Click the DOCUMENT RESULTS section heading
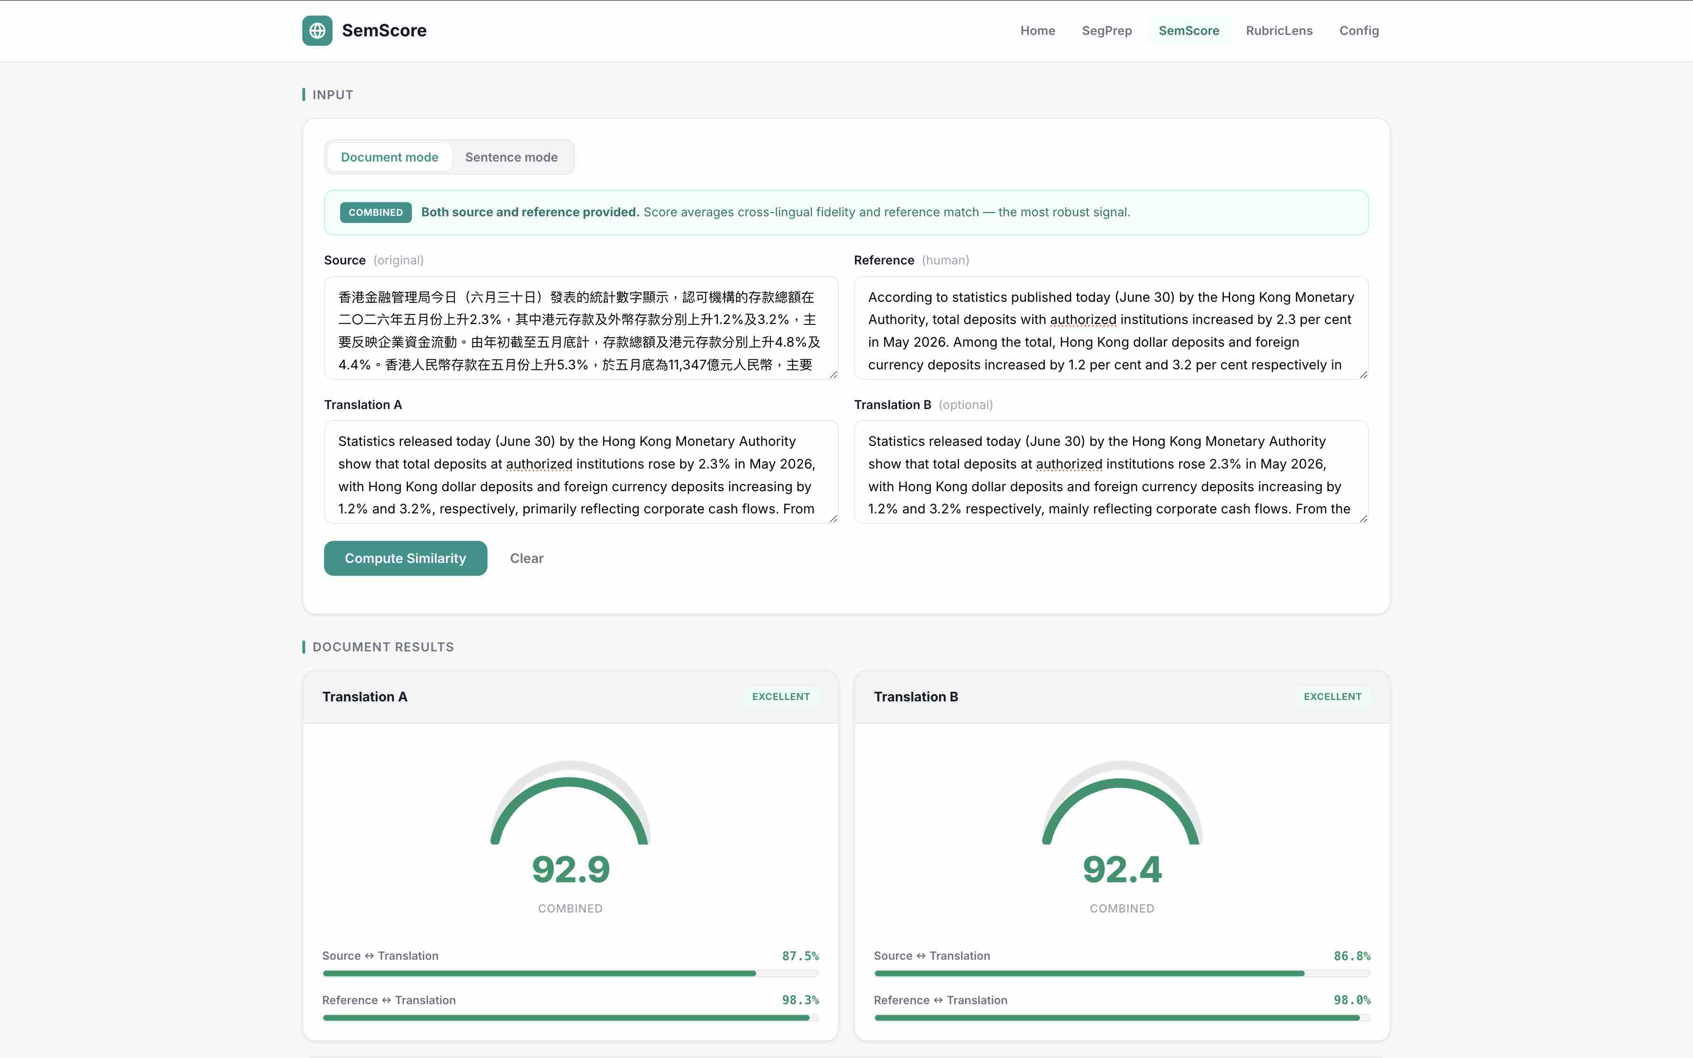This screenshot has width=1693, height=1058. pos(383,647)
